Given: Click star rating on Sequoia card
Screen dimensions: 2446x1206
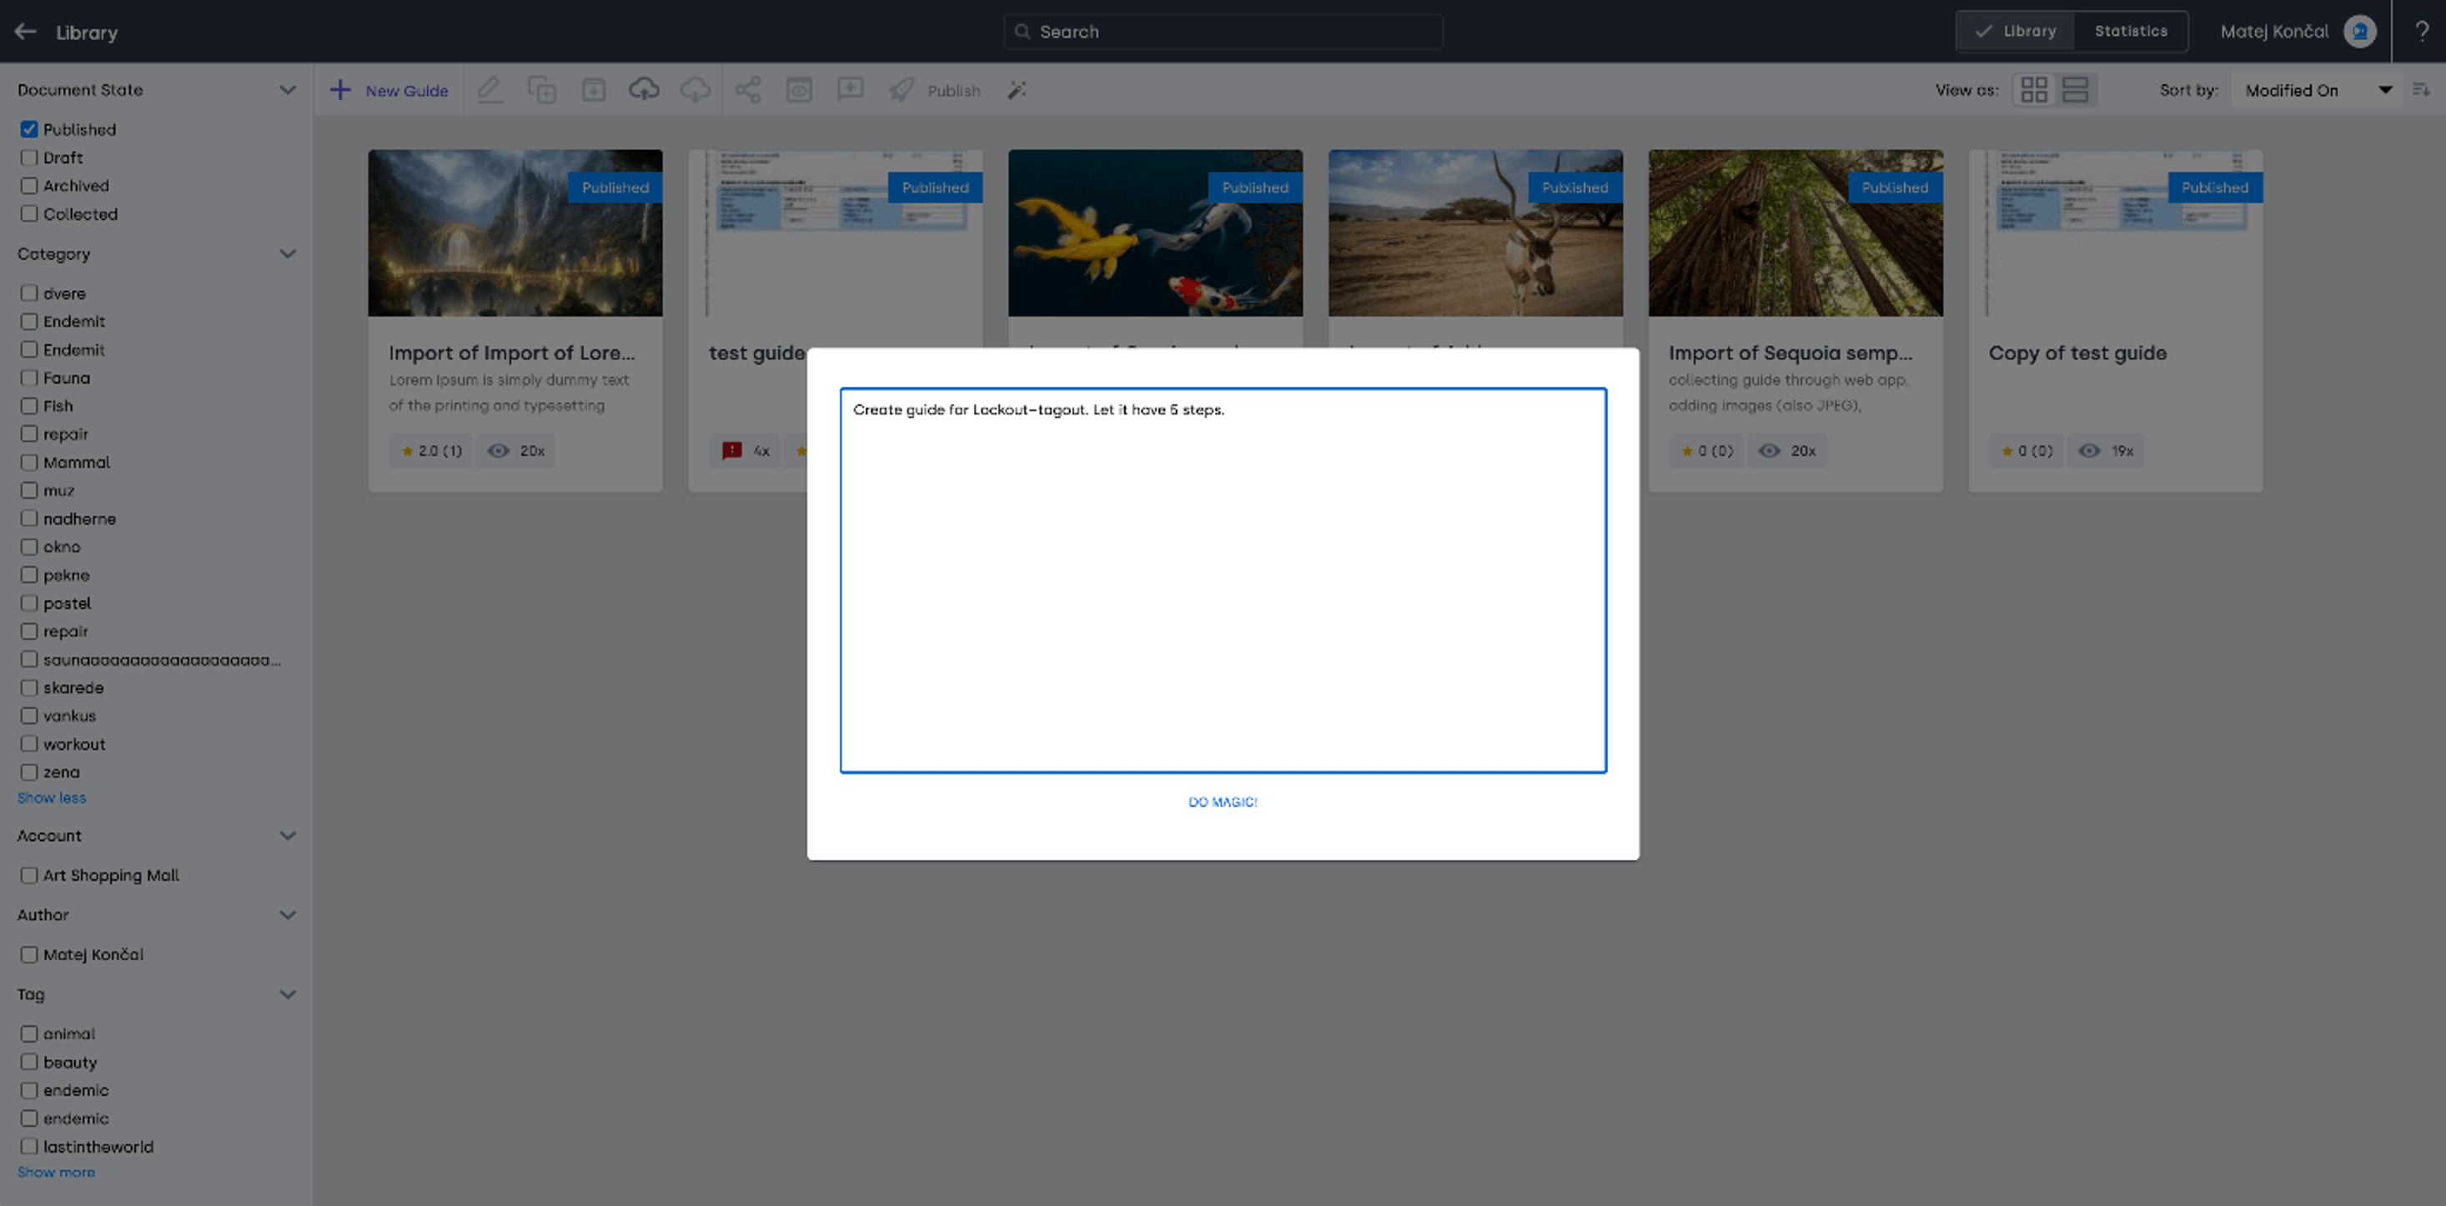Looking at the screenshot, I should tap(1706, 451).
